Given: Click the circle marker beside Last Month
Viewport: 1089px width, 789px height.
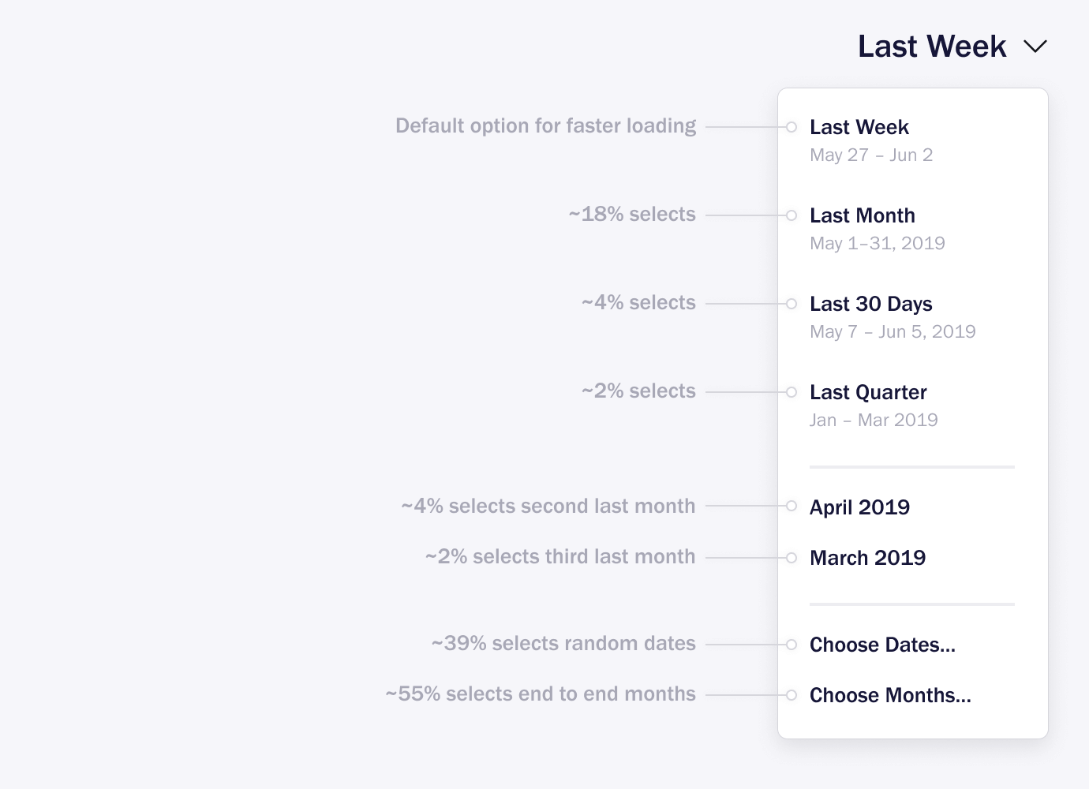Looking at the screenshot, I should pyautogui.click(x=791, y=215).
